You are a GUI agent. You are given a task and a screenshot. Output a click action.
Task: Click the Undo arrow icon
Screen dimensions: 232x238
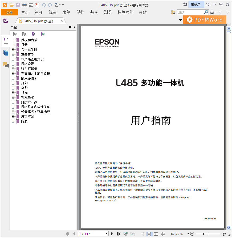[x=44, y=5]
